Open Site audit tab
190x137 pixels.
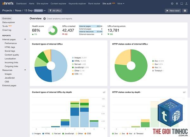[107, 3]
